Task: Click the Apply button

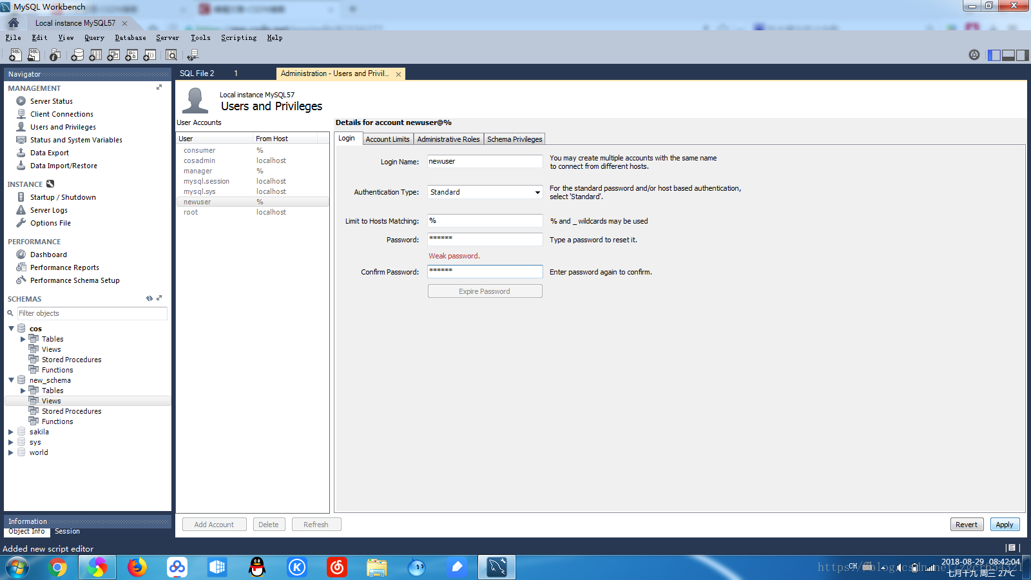Action: [1005, 525]
